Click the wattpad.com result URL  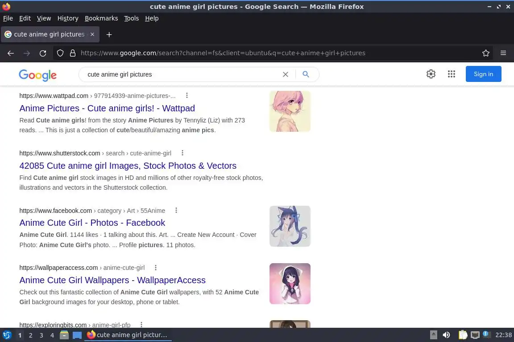(97, 96)
